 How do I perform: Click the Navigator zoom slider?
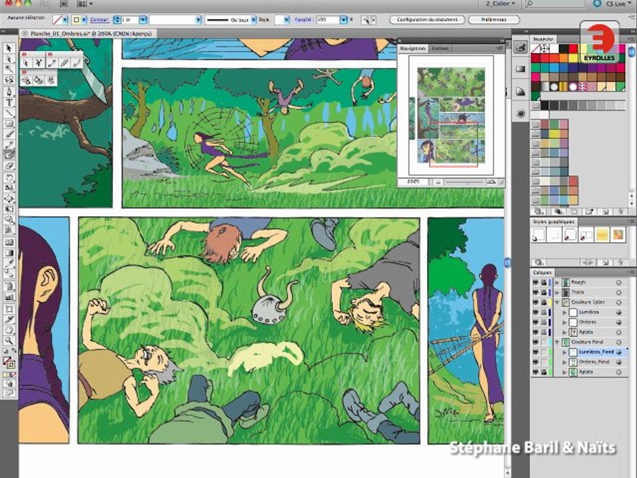click(464, 182)
